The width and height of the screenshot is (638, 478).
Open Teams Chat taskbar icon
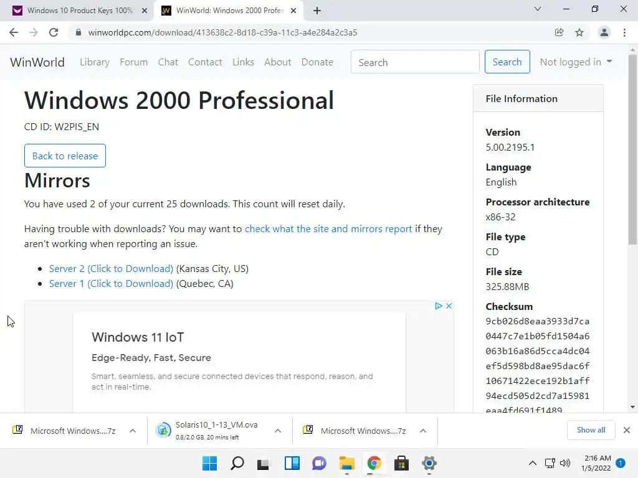pyautogui.click(x=320, y=463)
